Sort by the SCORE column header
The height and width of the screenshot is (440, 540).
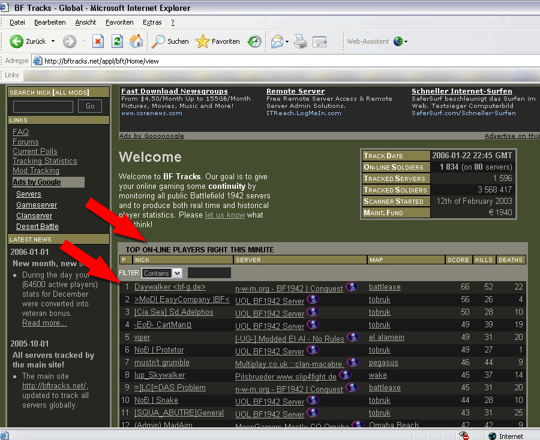[458, 260]
